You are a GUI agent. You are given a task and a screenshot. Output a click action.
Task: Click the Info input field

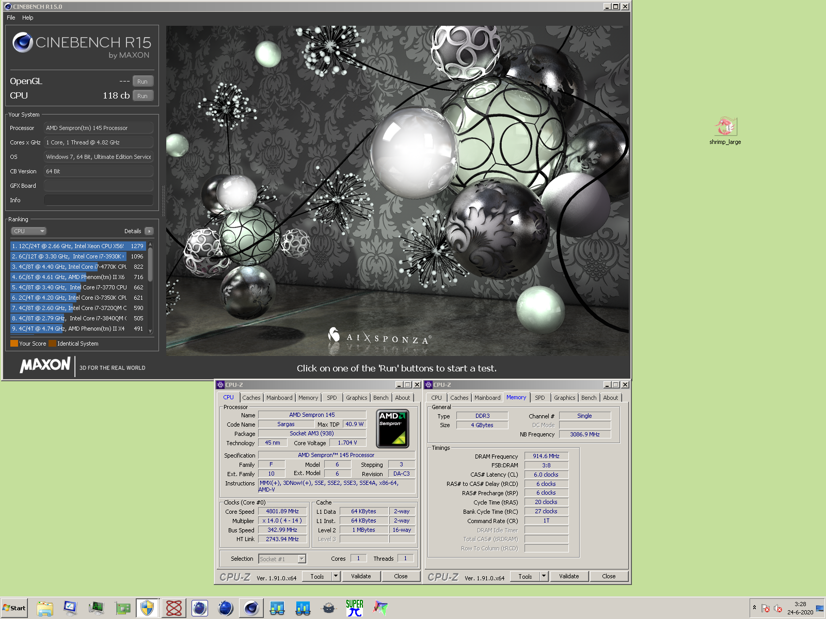(98, 200)
